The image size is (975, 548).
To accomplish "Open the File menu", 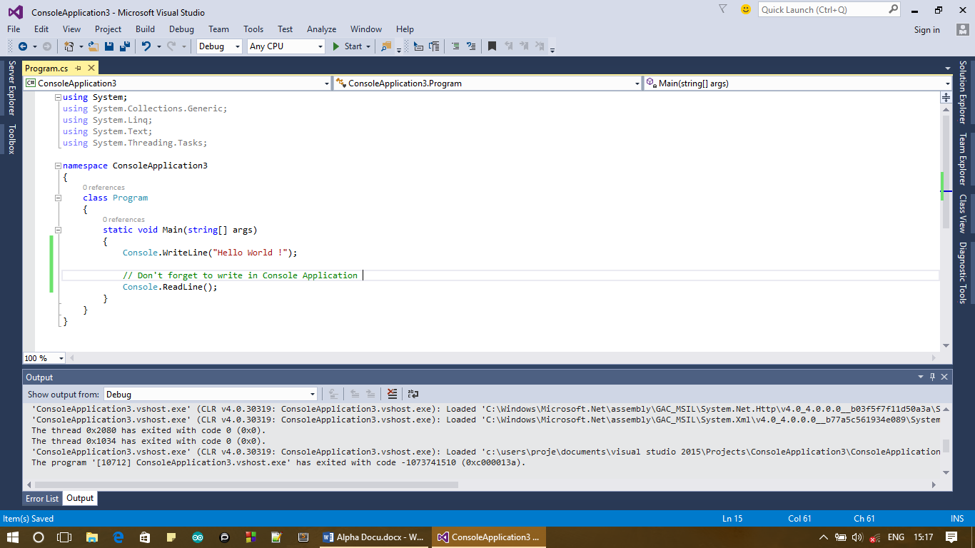I will coord(14,29).
